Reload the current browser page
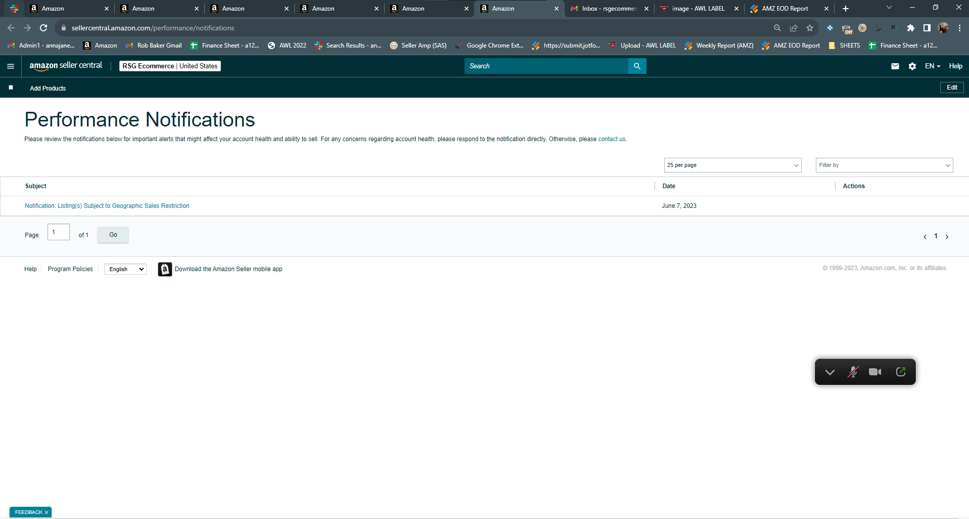 [43, 28]
